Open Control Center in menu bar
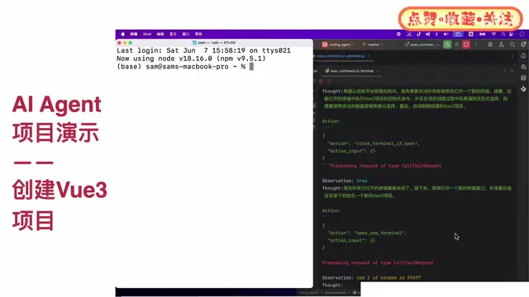529x297 pixels. pyautogui.click(x=512, y=34)
